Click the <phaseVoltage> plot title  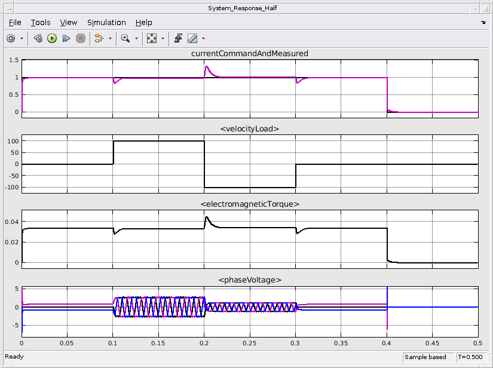[250, 280]
